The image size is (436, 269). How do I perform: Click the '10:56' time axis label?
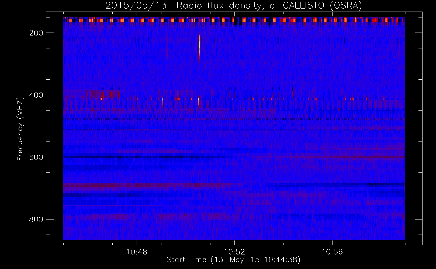(x=332, y=252)
